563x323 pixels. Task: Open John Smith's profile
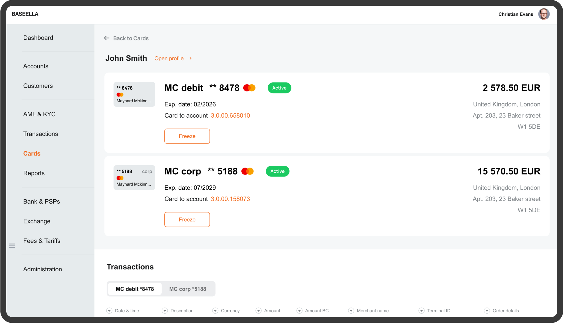169,58
